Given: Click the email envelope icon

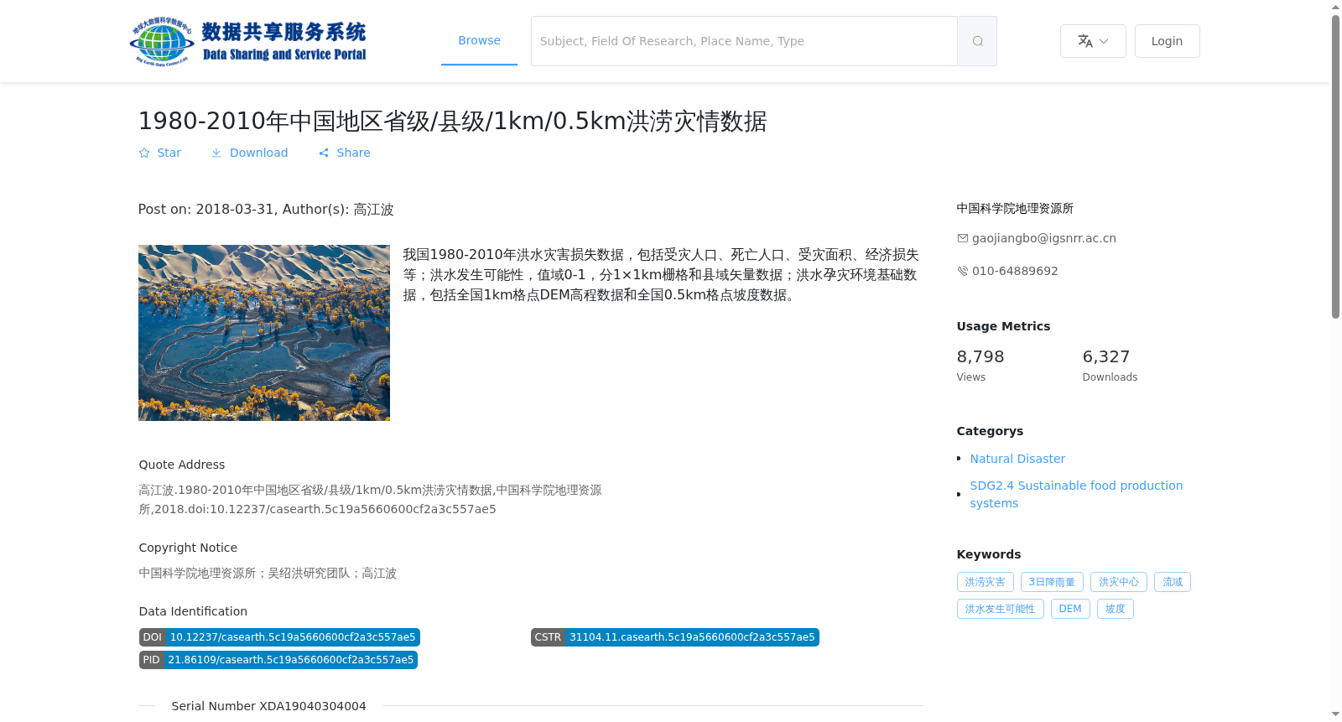Looking at the screenshot, I should (x=963, y=238).
